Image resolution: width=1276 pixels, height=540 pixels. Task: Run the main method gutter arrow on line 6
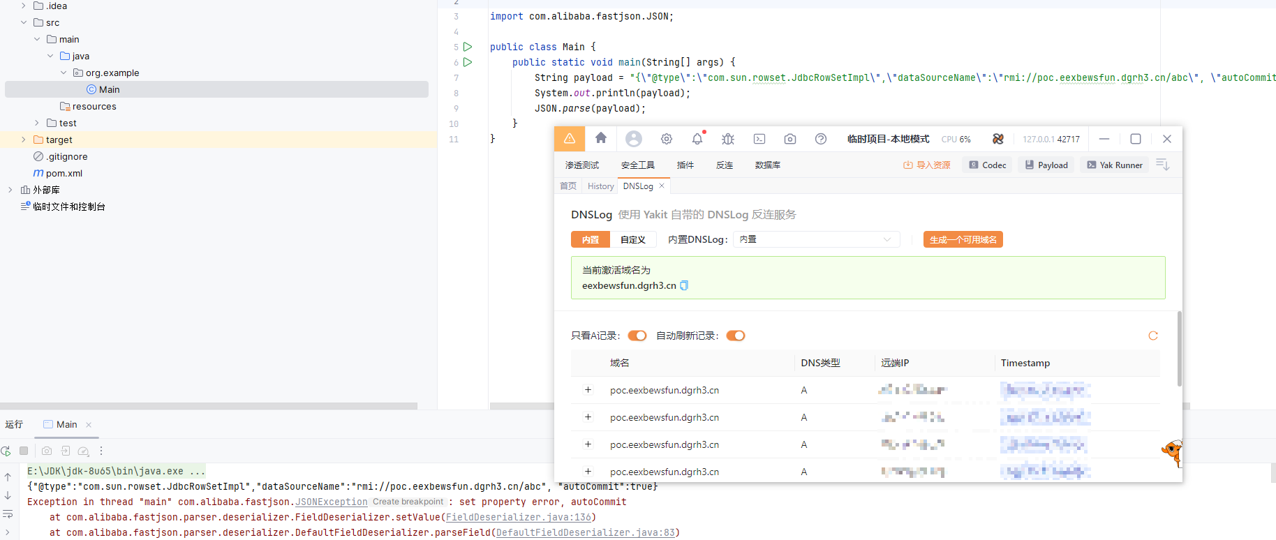tap(468, 62)
